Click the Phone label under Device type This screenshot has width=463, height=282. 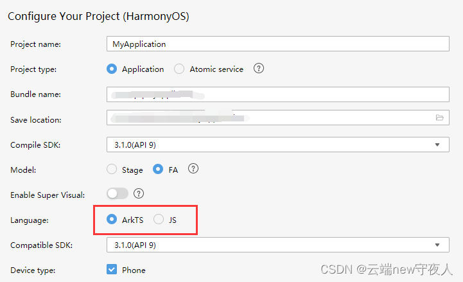pyautogui.click(x=134, y=270)
